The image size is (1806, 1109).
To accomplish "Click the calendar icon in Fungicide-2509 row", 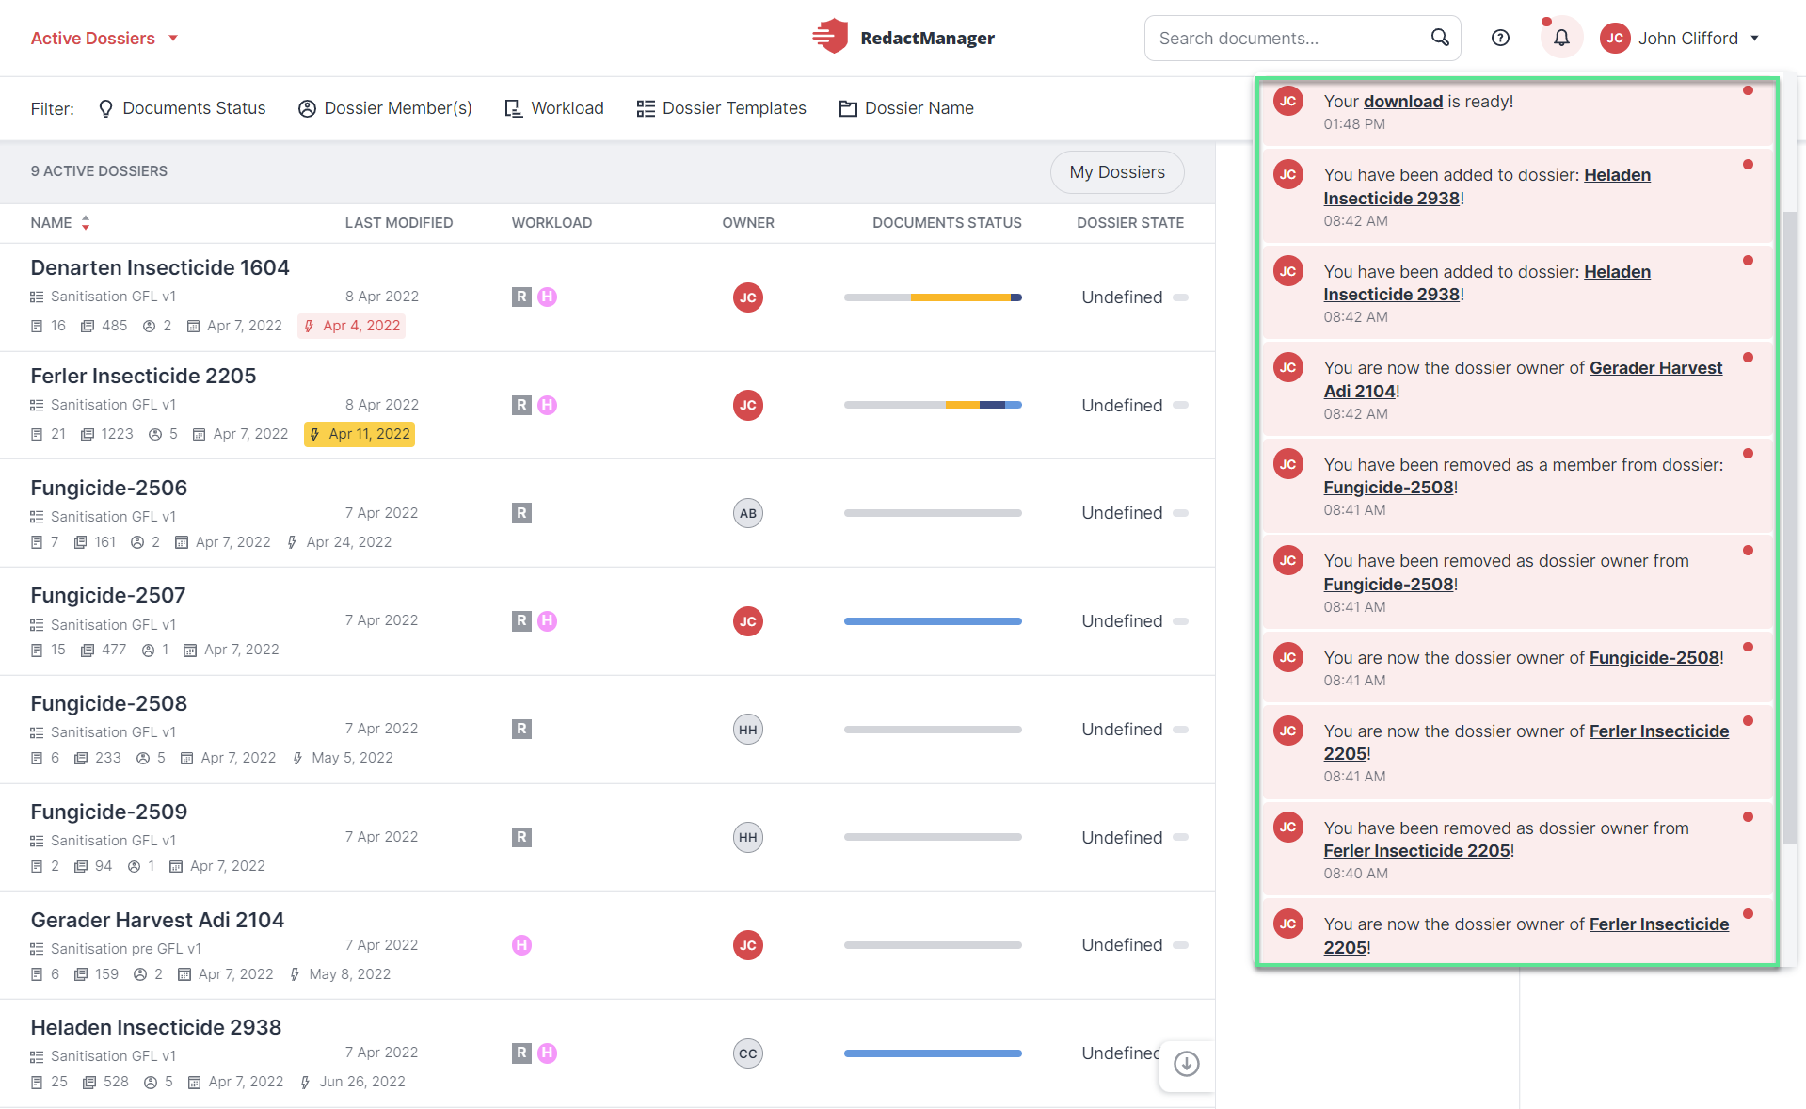I will point(176,866).
